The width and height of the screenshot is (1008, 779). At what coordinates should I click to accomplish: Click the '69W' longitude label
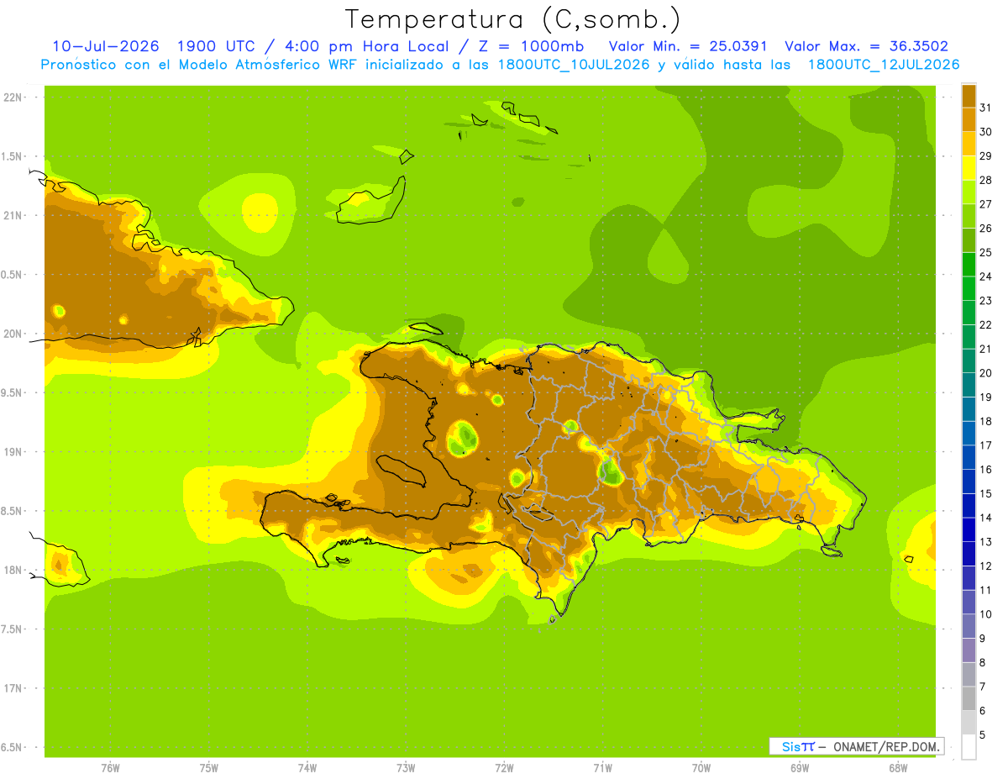pyautogui.click(x=800, y=767)
